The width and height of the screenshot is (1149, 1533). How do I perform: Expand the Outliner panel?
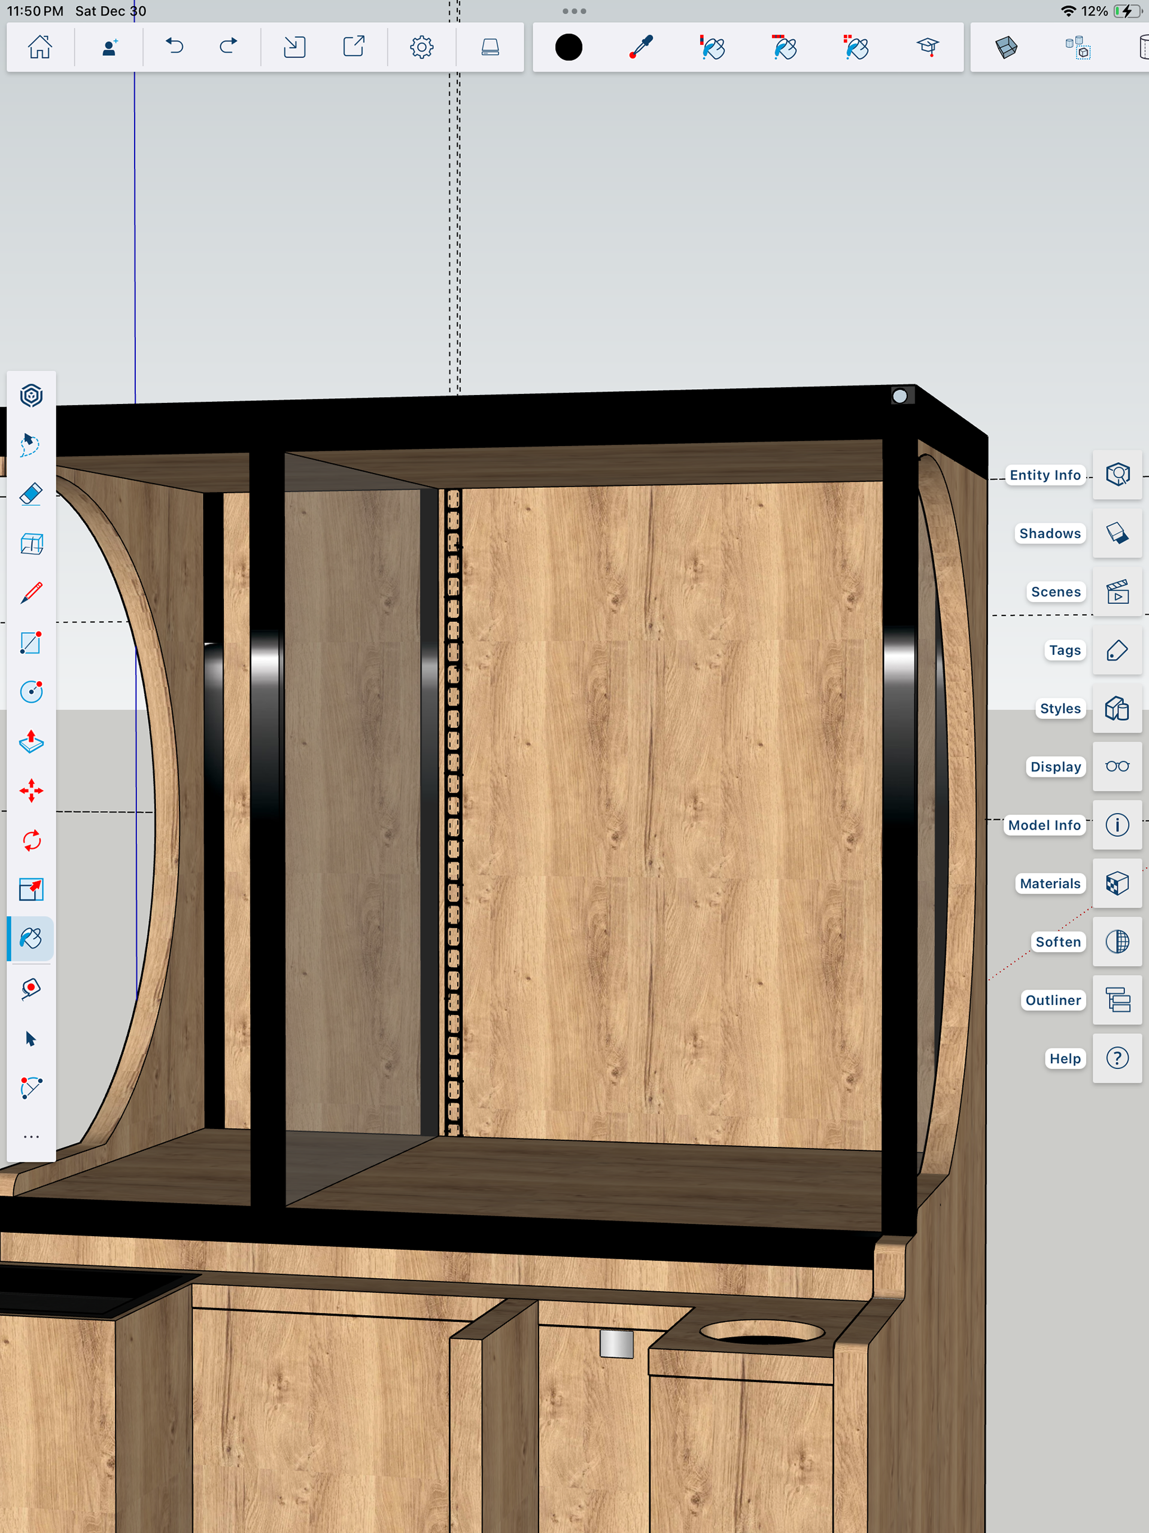(1117, 1000)
